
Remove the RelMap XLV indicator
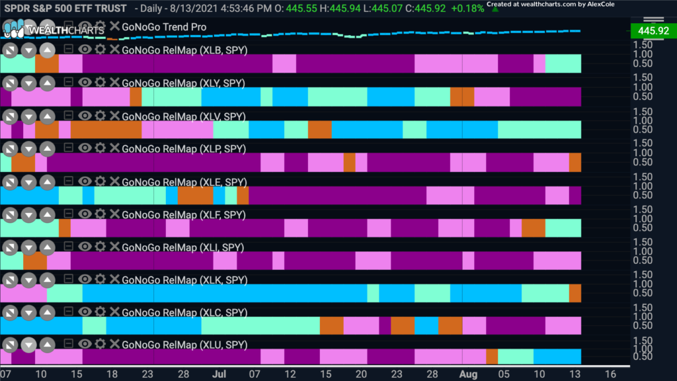114,116
